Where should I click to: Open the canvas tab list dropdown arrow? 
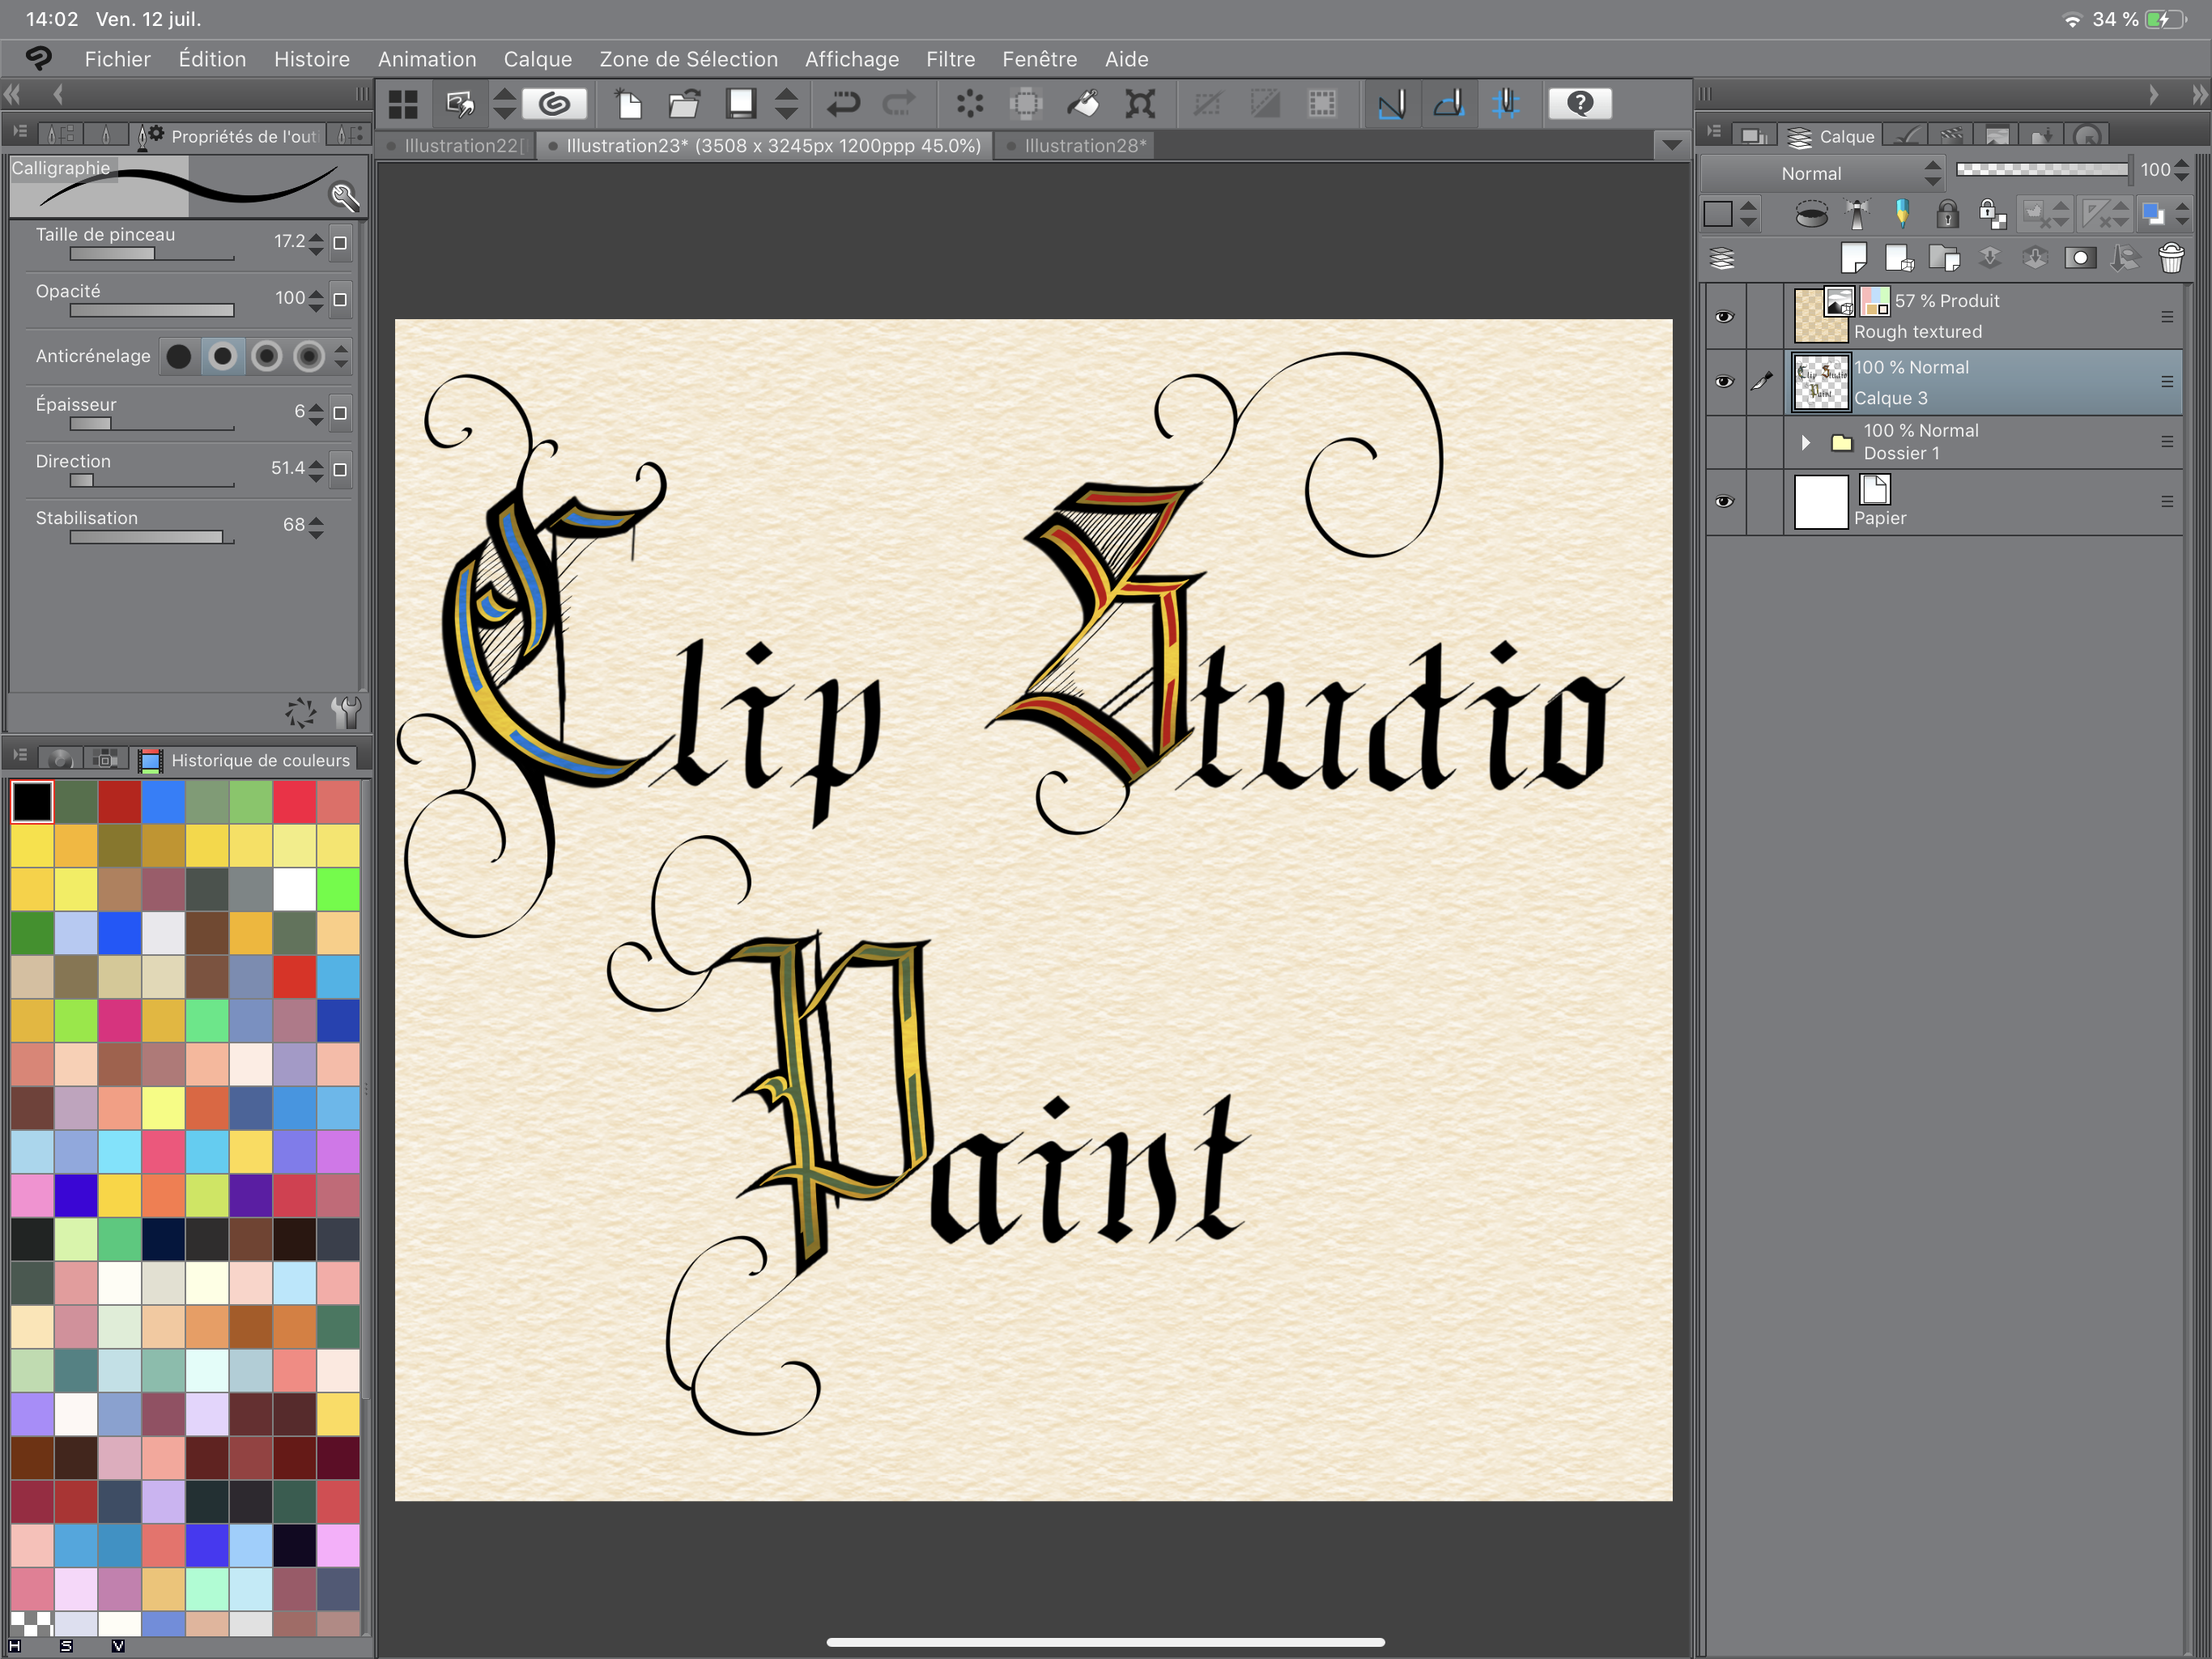[x=1671, y=145]
